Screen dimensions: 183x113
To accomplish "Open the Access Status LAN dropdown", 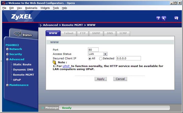I will click(98, 54).
